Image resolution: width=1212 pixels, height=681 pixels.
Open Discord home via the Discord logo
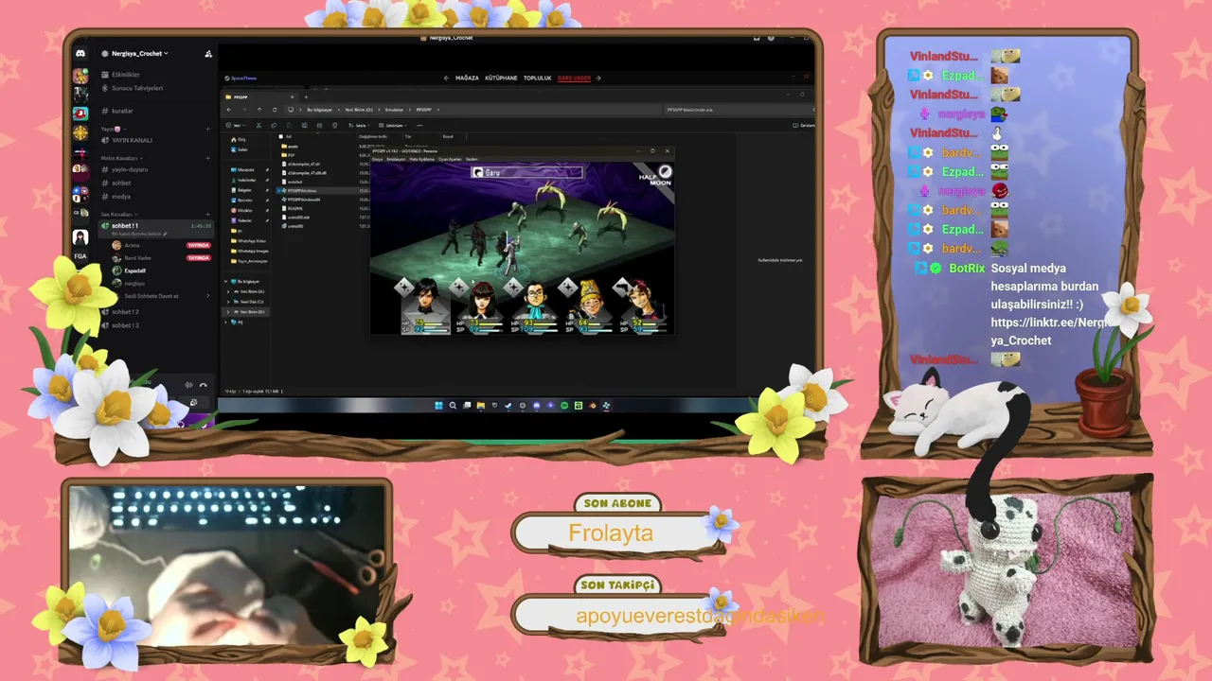80,54
